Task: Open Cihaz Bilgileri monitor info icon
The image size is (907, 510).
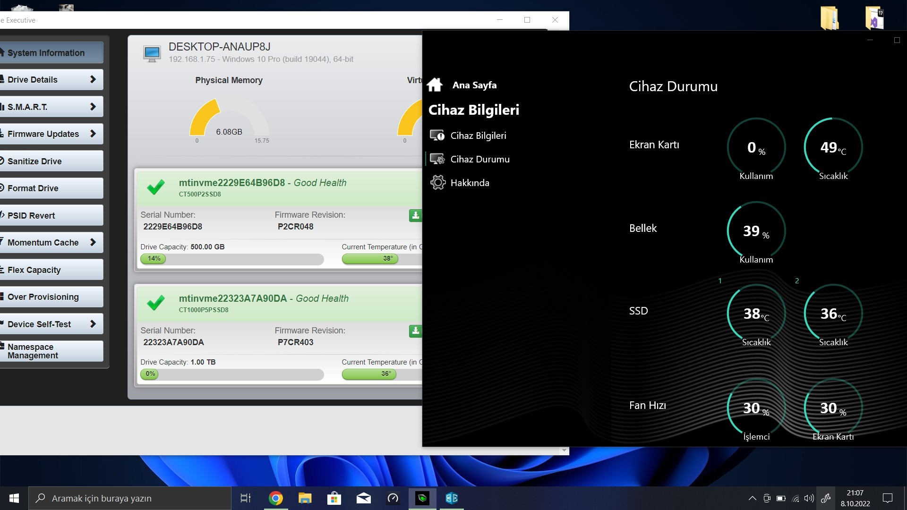Action: point(437,136)
